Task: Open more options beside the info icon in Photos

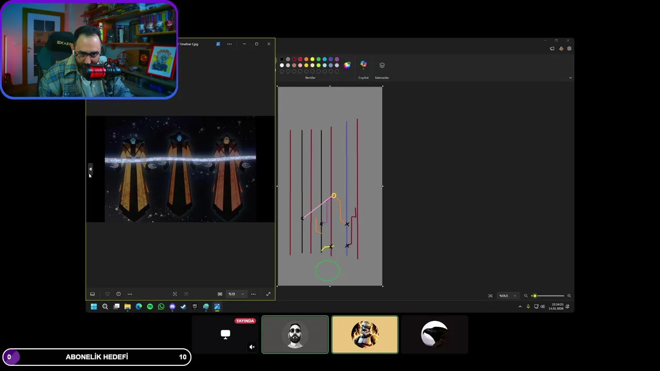Action: tap(130, 294)
